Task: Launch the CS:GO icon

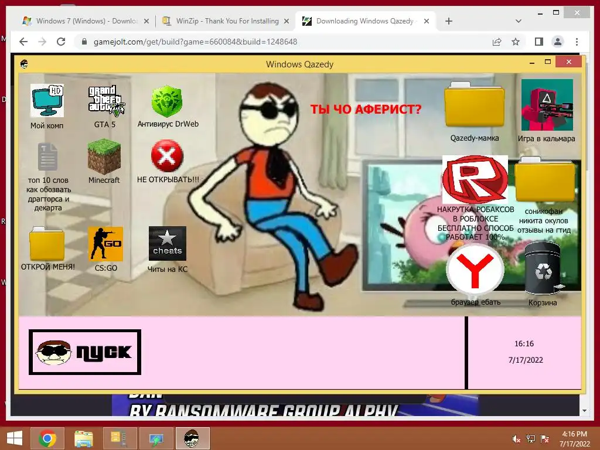Action: (x=105, y=244)
